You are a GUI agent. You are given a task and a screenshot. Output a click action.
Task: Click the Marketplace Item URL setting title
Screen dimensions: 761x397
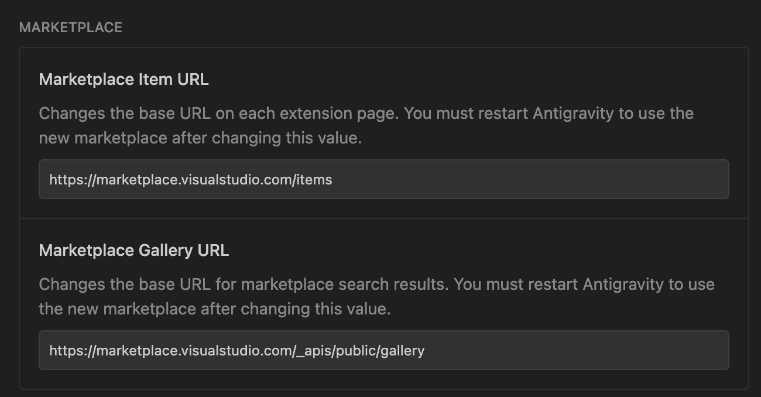(x=124, y=79)
